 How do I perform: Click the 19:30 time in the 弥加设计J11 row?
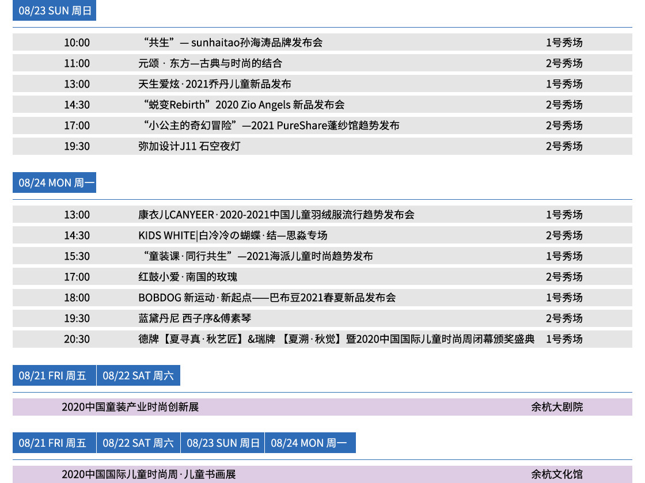(77, 146)
